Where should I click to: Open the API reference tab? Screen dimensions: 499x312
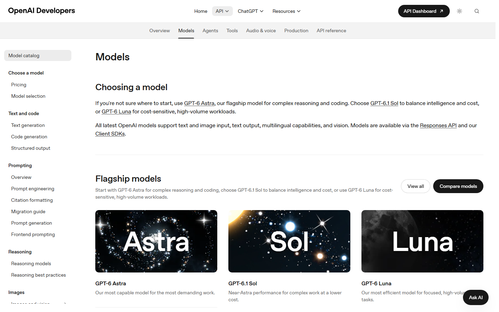tap(331, 31)
